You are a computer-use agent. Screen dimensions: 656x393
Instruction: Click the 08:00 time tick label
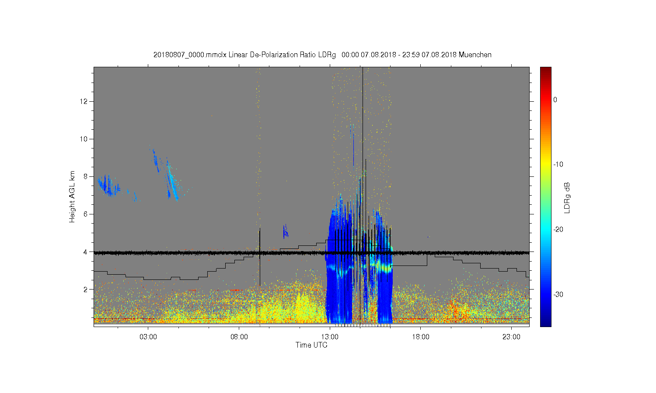click(239, 337)
